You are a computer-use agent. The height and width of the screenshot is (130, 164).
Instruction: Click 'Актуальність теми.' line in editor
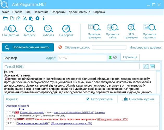17,75
